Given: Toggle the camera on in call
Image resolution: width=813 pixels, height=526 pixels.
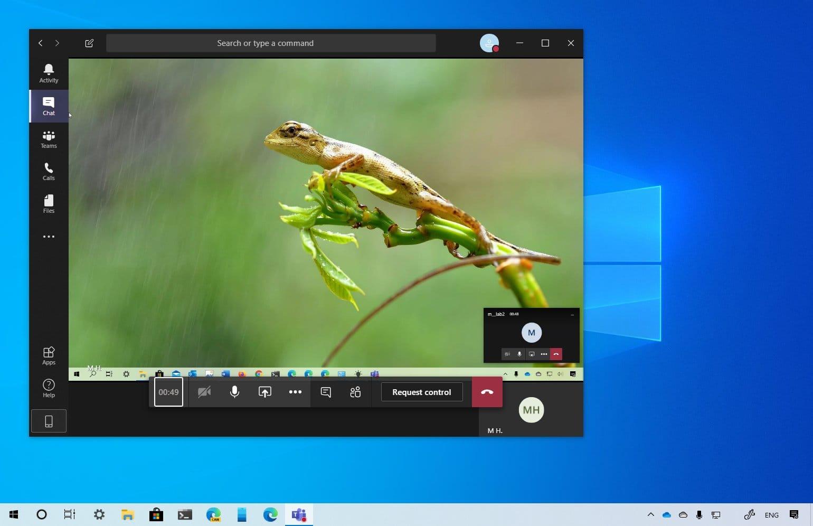Looking at the screenshot, I should 204,392.
